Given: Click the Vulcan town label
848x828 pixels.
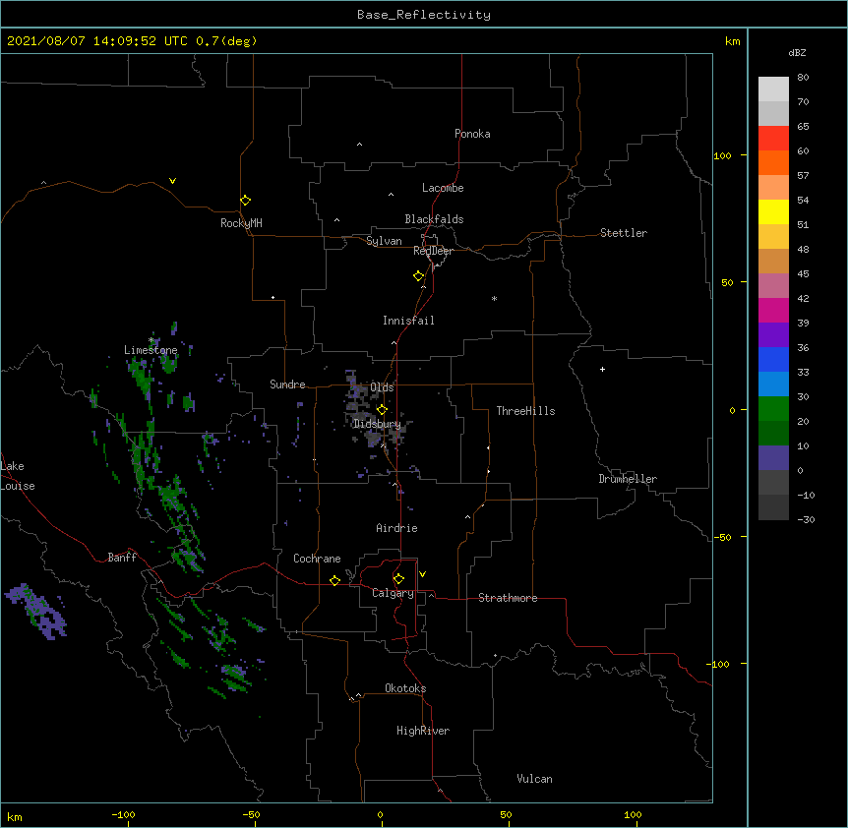Looking at the screenshot, I should click(x=534, y=779).
